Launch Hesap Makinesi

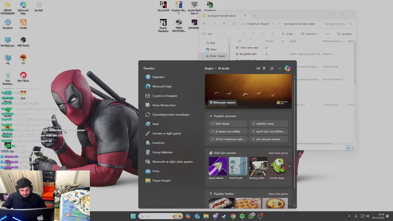(x=159, y=152)
